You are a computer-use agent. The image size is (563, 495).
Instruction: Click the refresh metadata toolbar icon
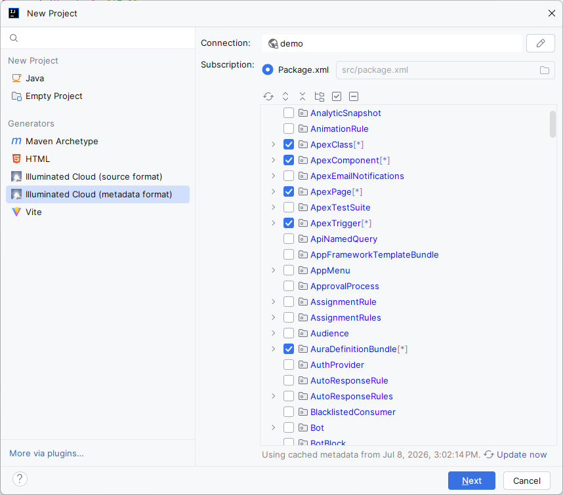point(268,96)
